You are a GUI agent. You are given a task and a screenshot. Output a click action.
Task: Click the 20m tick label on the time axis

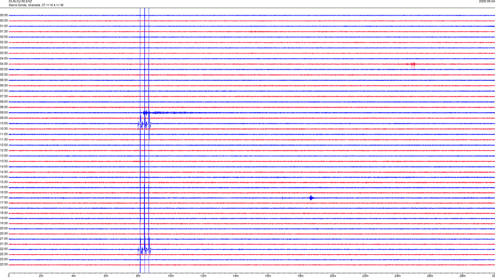pos(333,276)
